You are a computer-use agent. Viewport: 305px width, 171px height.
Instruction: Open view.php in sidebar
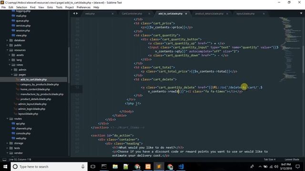[21, 36]
